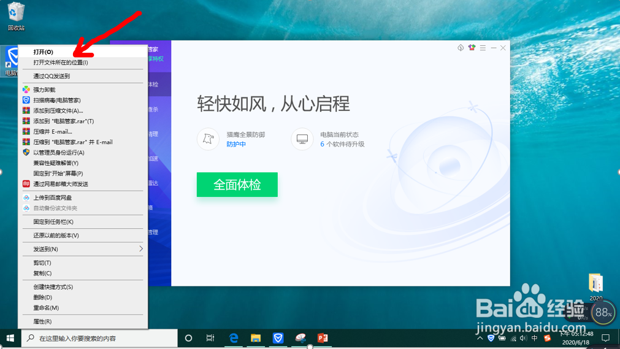Click the 防护中 status link
This screenshot has width=620, height=349.
coord(236,144)
